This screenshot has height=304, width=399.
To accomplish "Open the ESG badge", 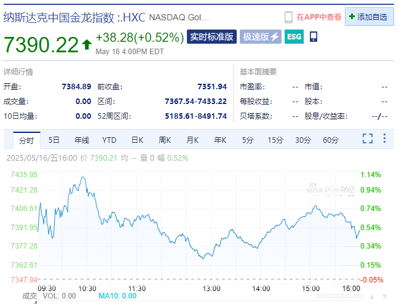I will (294, 37).
